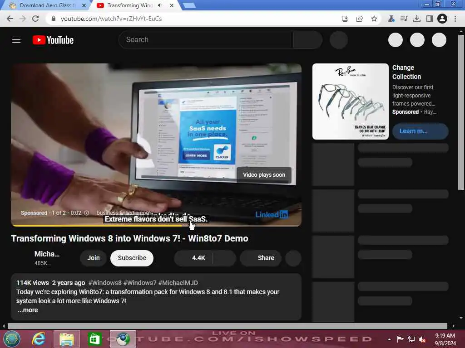Share this page via address bar icon
This screenshot has width=465, height=348.
[360, 19]
